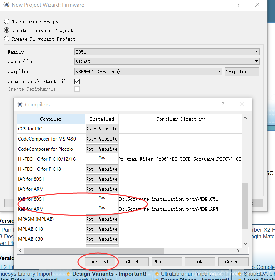Viewport: 275px width, 280px height.
Task: Click Goto Website for CCS for PIC
Action: [x=102, y=129]
